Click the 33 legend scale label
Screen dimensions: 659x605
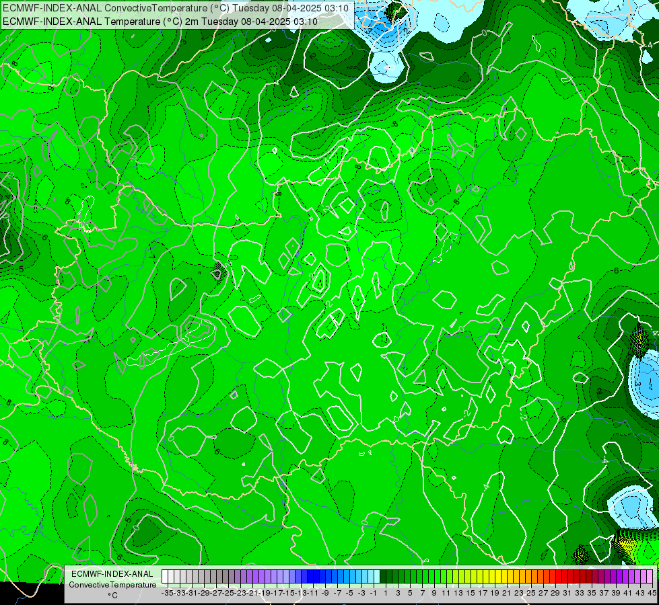(580, 593)
